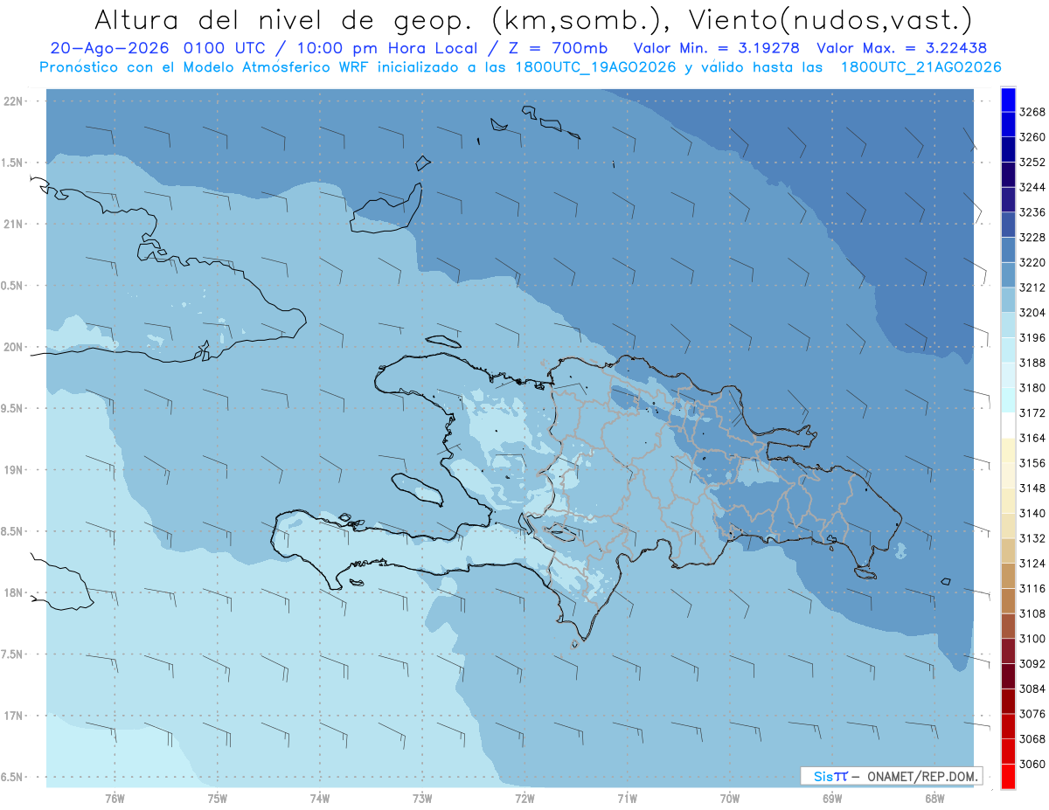Click the 3164 legend value
This screenshot has height=810, width=1049.
pos(1032,438)
